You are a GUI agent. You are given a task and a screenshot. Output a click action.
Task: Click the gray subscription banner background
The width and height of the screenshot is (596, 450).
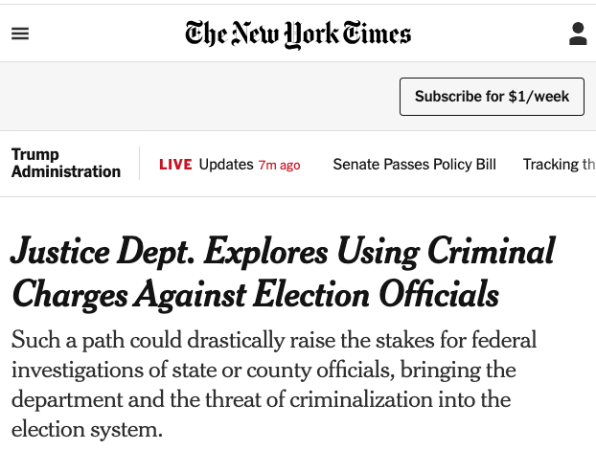pos(197,97)
